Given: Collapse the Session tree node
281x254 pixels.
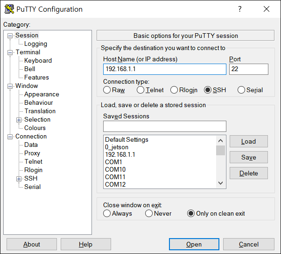Looking at the screenshot, I should 10,36.
